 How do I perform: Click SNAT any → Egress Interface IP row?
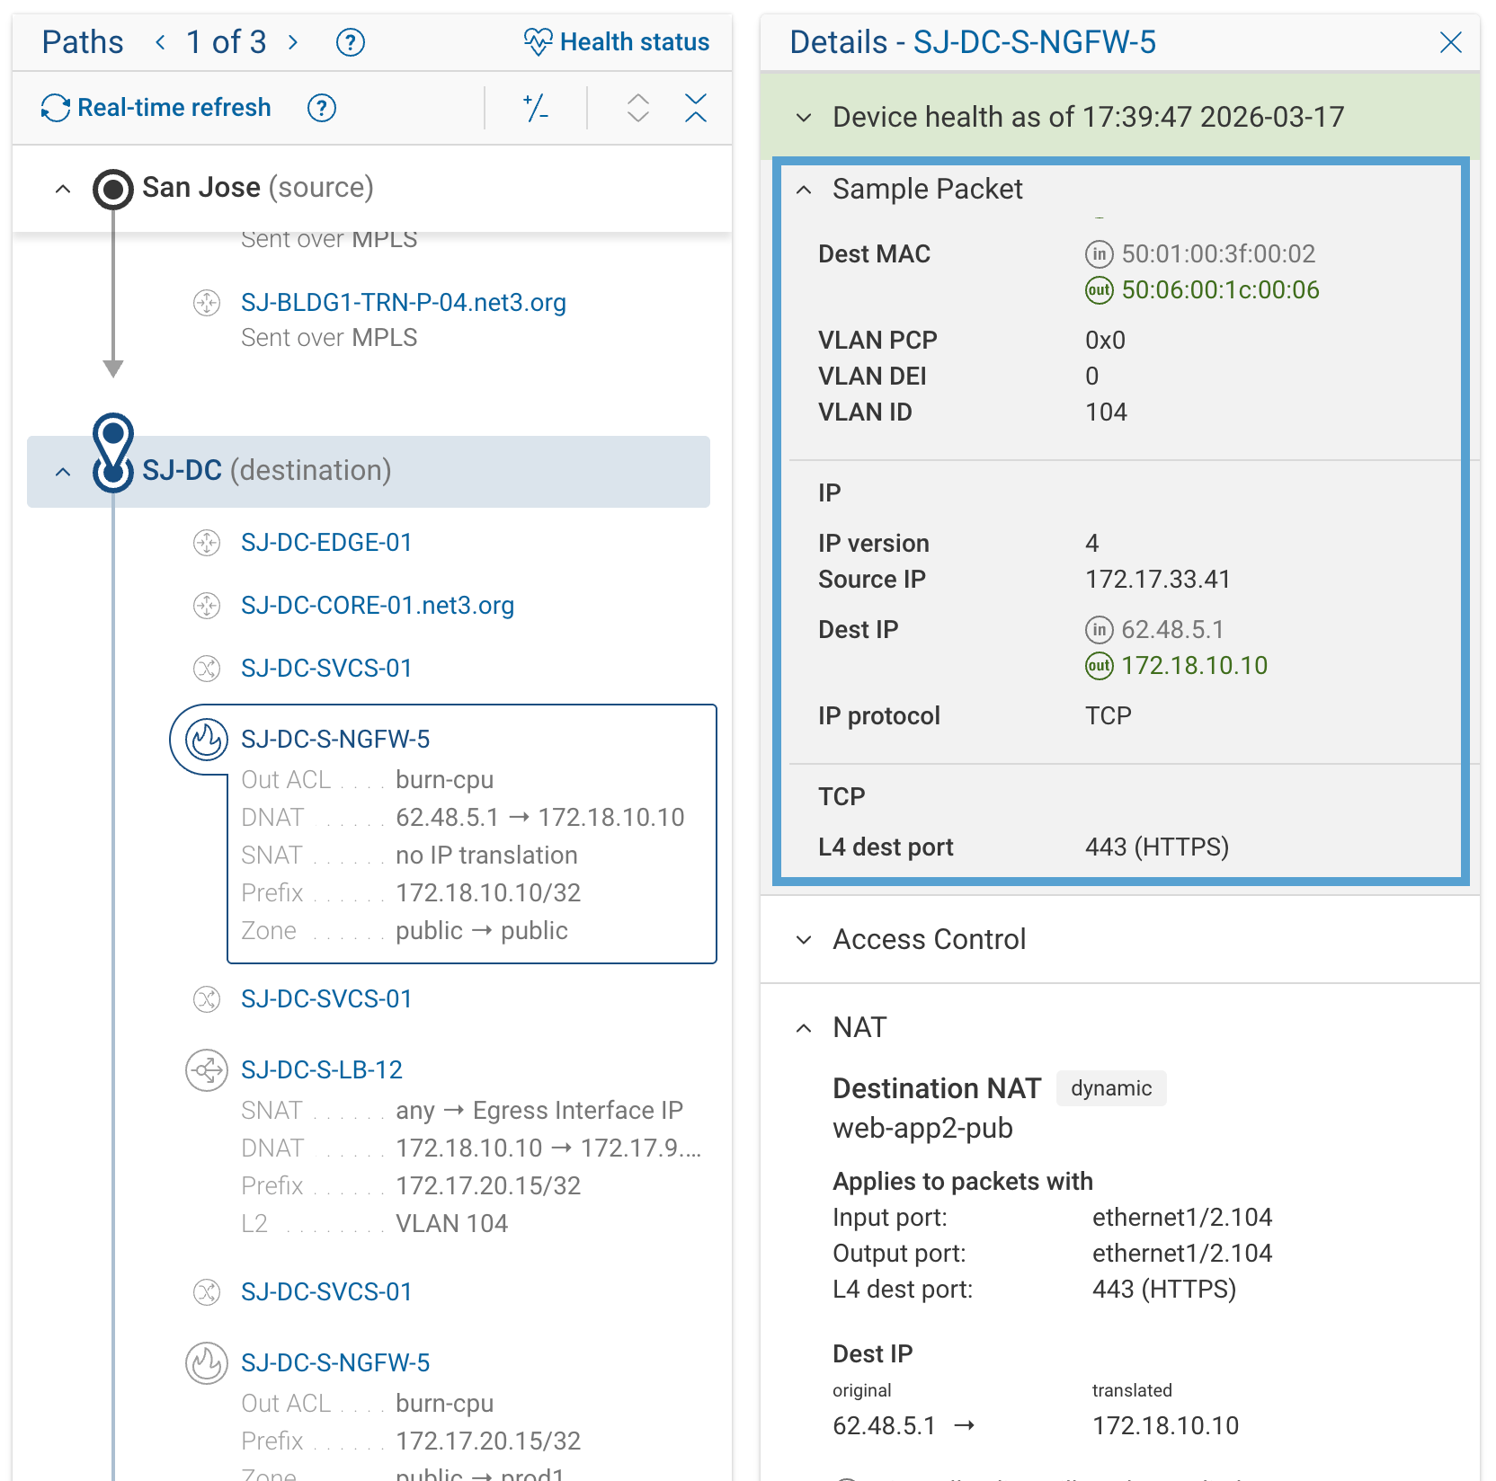(x=462, y=1111)
